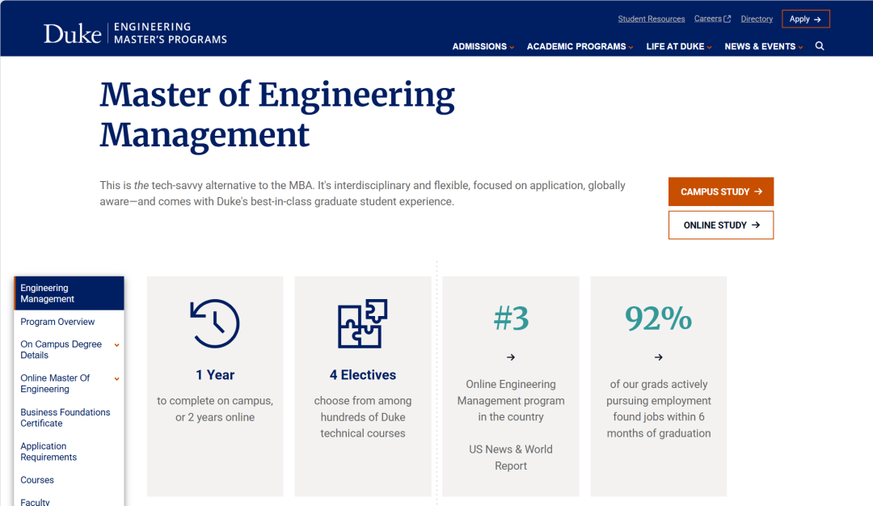Screen dimensions: 873x506
Task: Click the Apply button
Action: [805, 19]
